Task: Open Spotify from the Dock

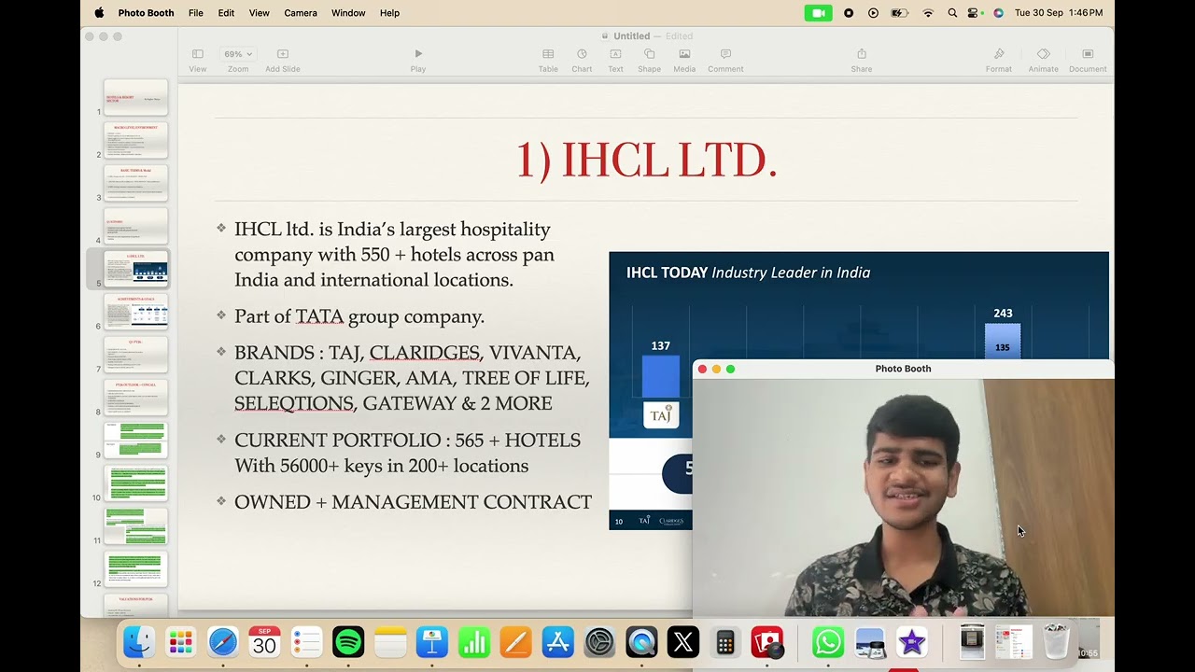Action: [348, 642]
